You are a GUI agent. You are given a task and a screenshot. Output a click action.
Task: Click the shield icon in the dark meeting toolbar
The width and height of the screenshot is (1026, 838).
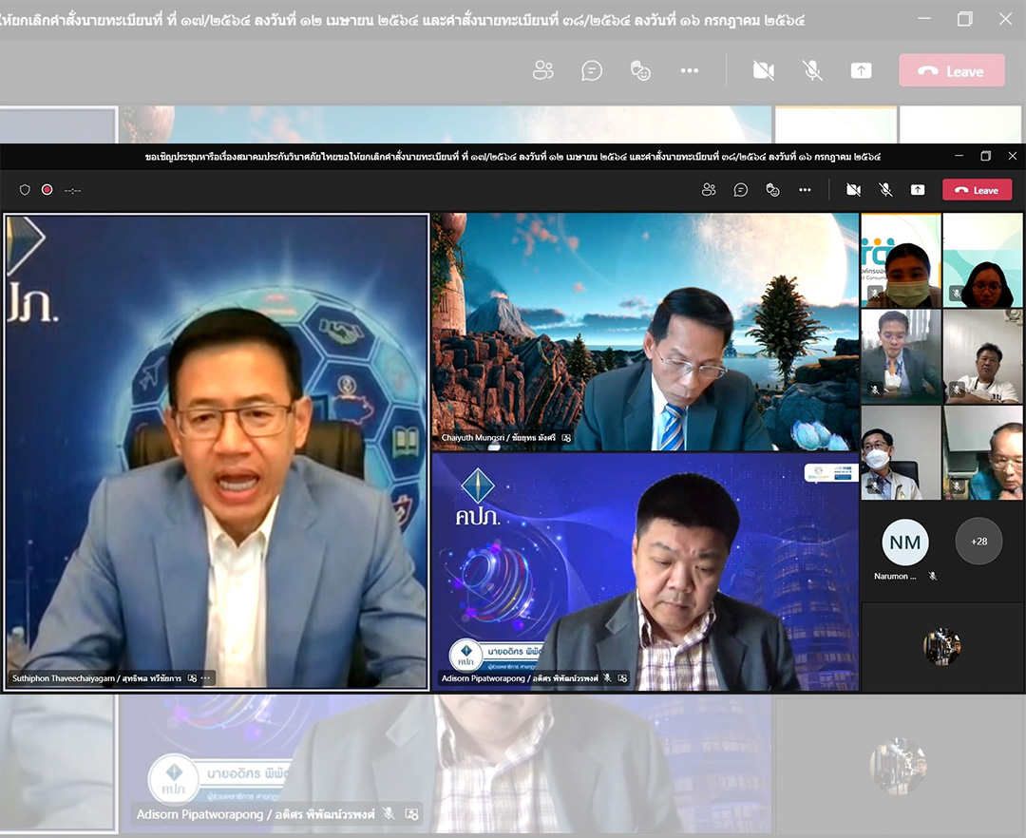coord(25,190)
